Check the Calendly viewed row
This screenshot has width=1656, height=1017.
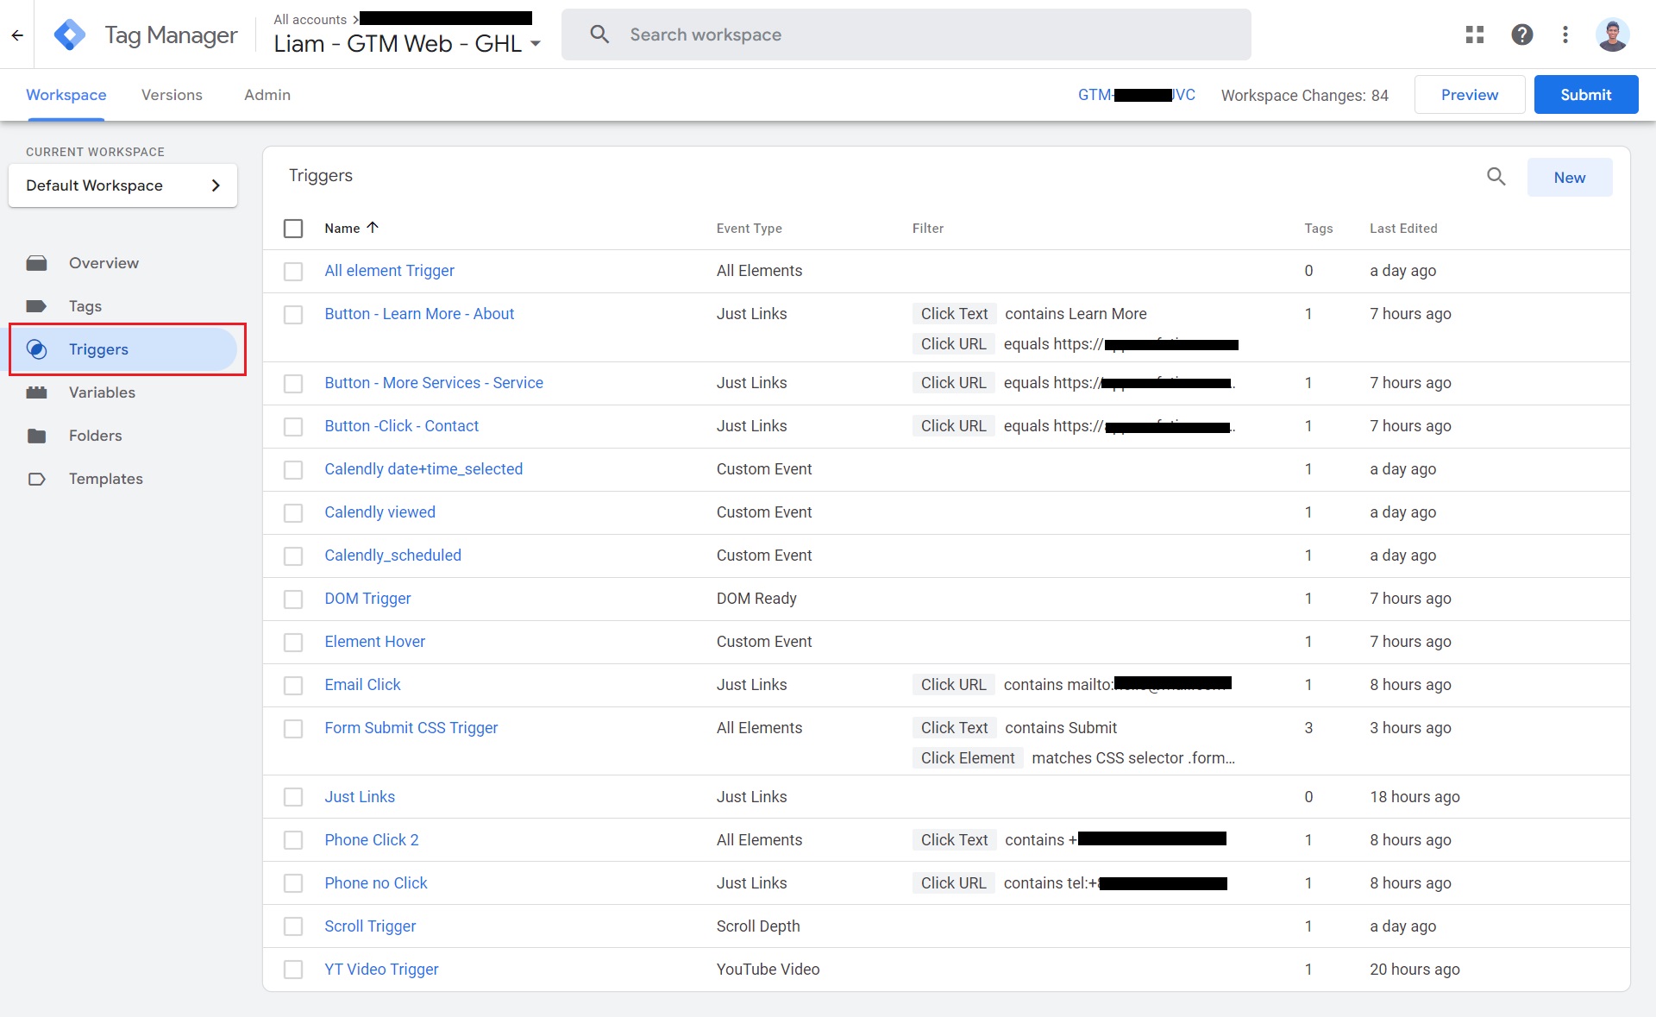pos(293,513)
